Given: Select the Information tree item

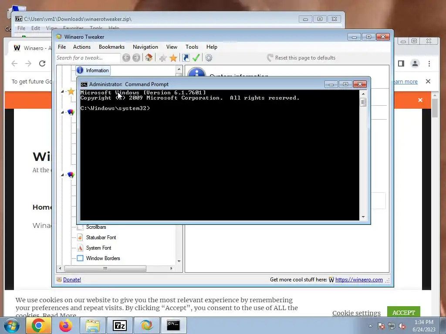Looking at the screenshot, I should [93, 70].
